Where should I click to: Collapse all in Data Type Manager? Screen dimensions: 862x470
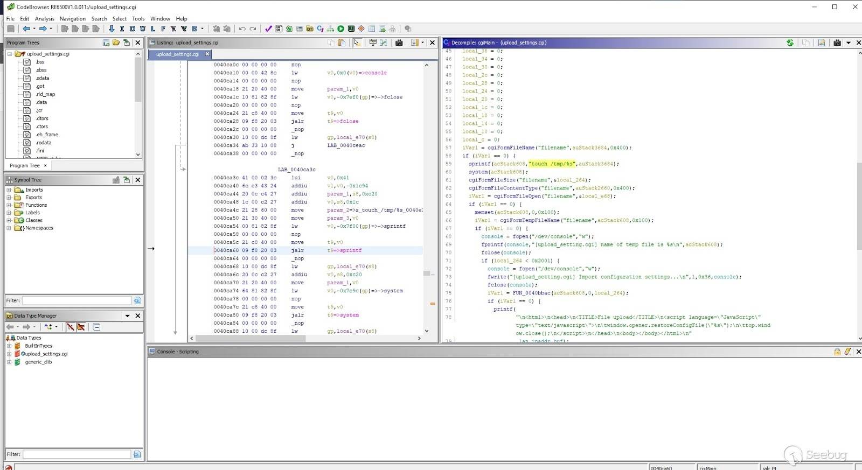[96, 327]
